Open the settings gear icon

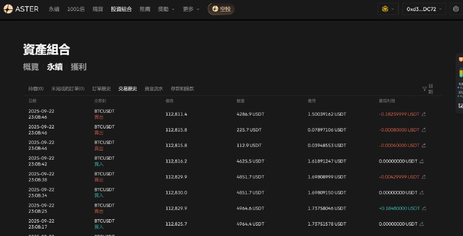pyautogui.click(x=454, y=9)
